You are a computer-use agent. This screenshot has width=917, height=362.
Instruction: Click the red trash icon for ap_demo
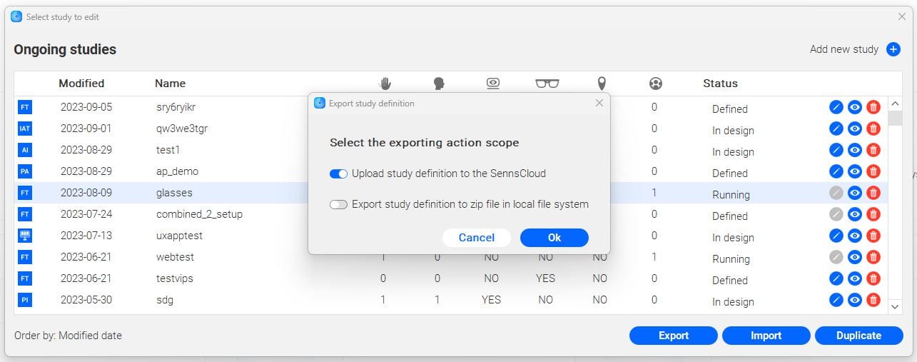(873, 171)
